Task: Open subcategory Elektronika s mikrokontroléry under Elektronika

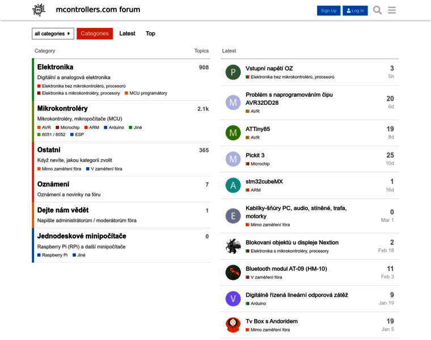Action: pos(79,93)
